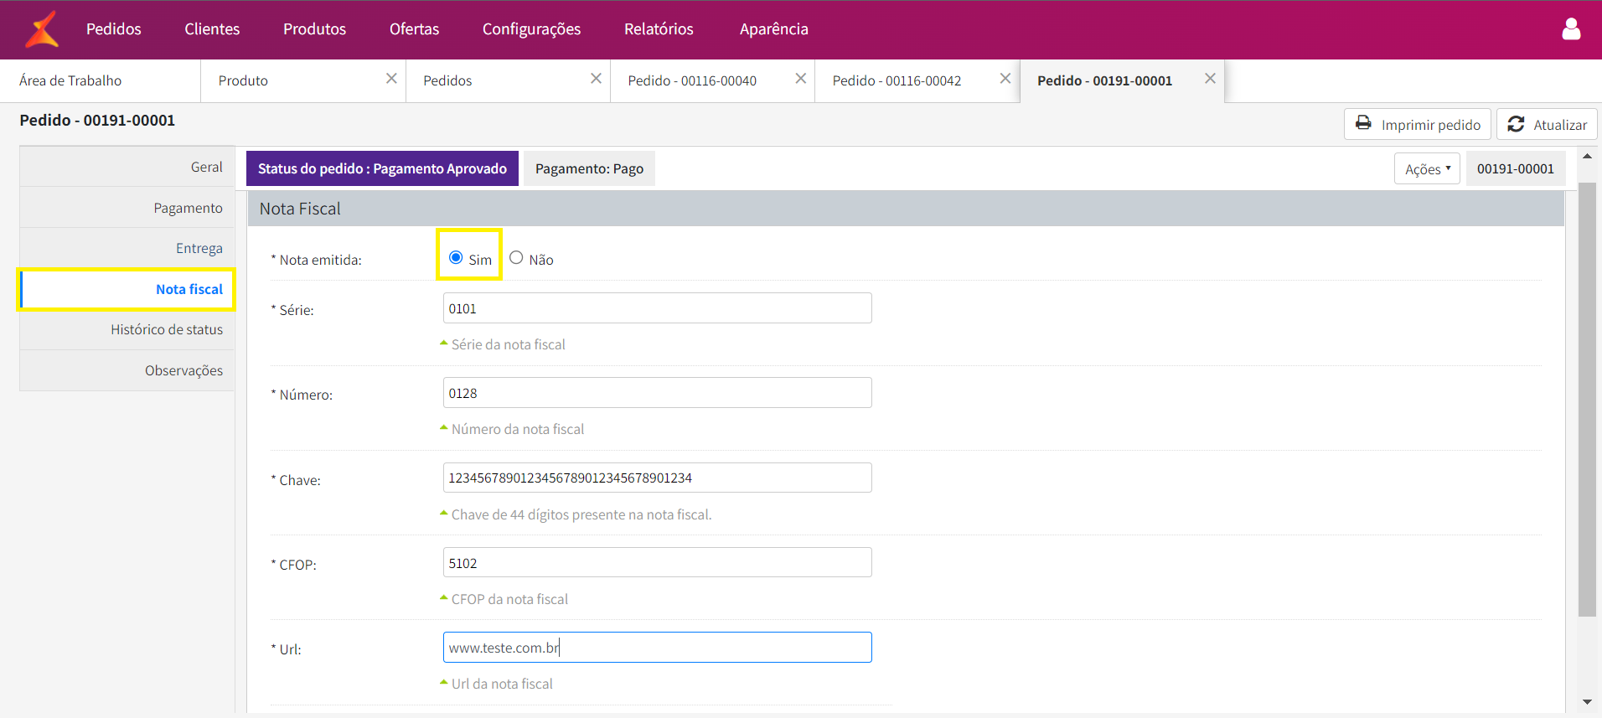Image resolution: width=1602 pixels, height=718 pixels.
Task: Click the 00191-00001 order number button
Action: click(x=1515, y=168)
